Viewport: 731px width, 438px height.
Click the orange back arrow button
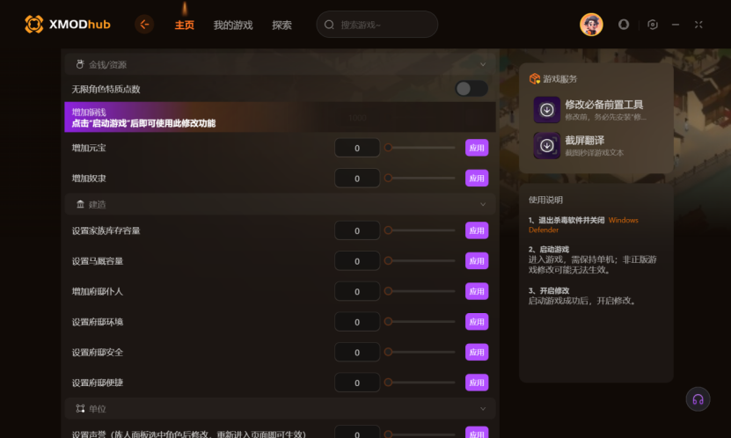[144, 25]
